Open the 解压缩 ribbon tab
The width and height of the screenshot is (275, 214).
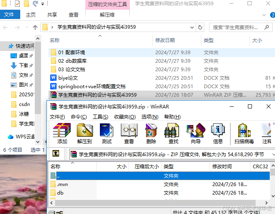(107, 15)
